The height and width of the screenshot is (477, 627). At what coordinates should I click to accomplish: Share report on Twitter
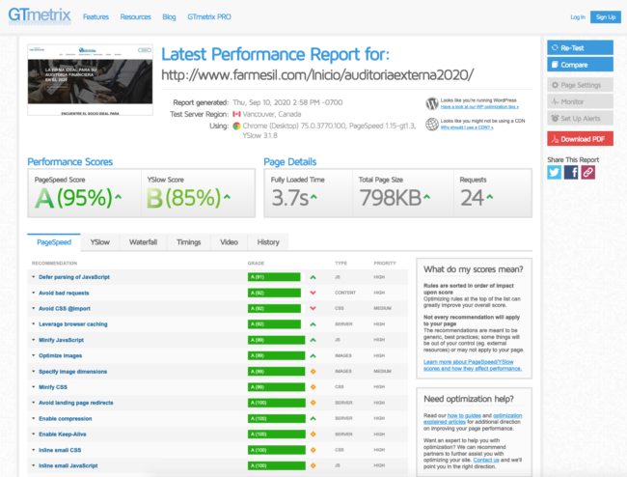(x=555, y=172)
